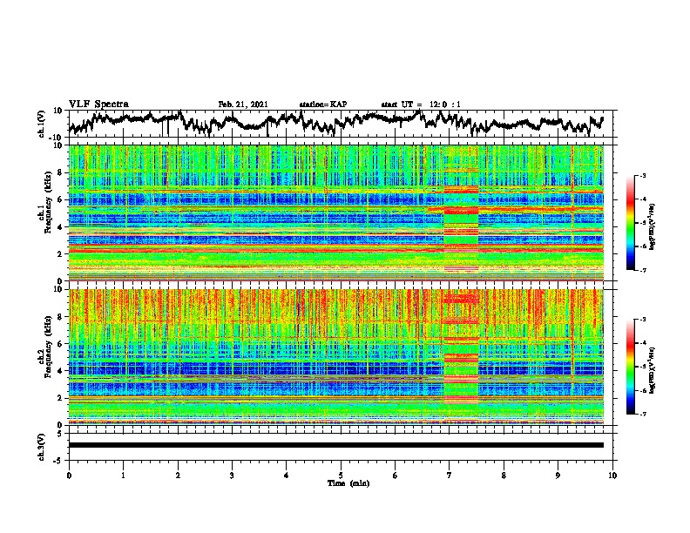690x533 pixels.
Task: Click the 'ch.2 Frequency (kHz)' axis label
Action: point(44,347)
